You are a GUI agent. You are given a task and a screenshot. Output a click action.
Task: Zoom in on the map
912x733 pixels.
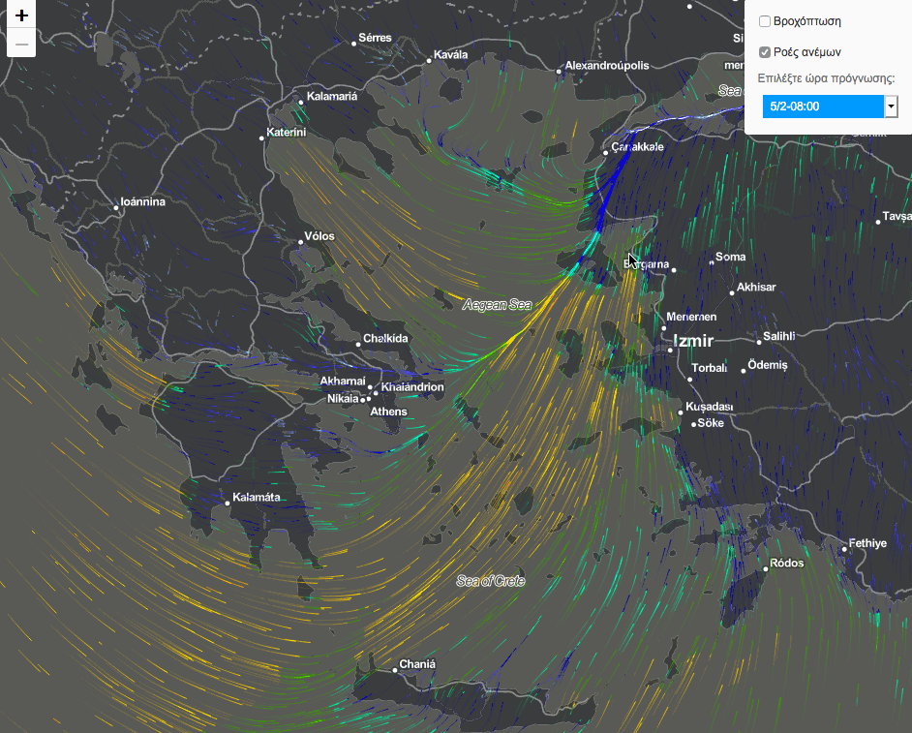(21, 15)
